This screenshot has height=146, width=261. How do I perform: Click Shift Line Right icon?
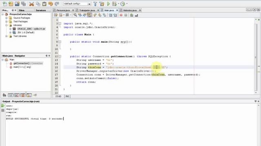tap(115, 15)
